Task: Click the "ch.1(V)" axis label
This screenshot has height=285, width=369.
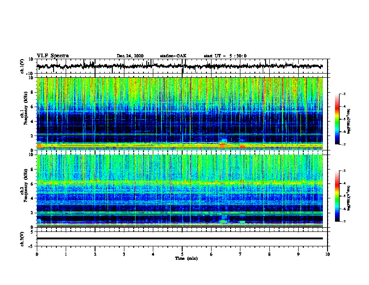Action: tap(22, 66)
